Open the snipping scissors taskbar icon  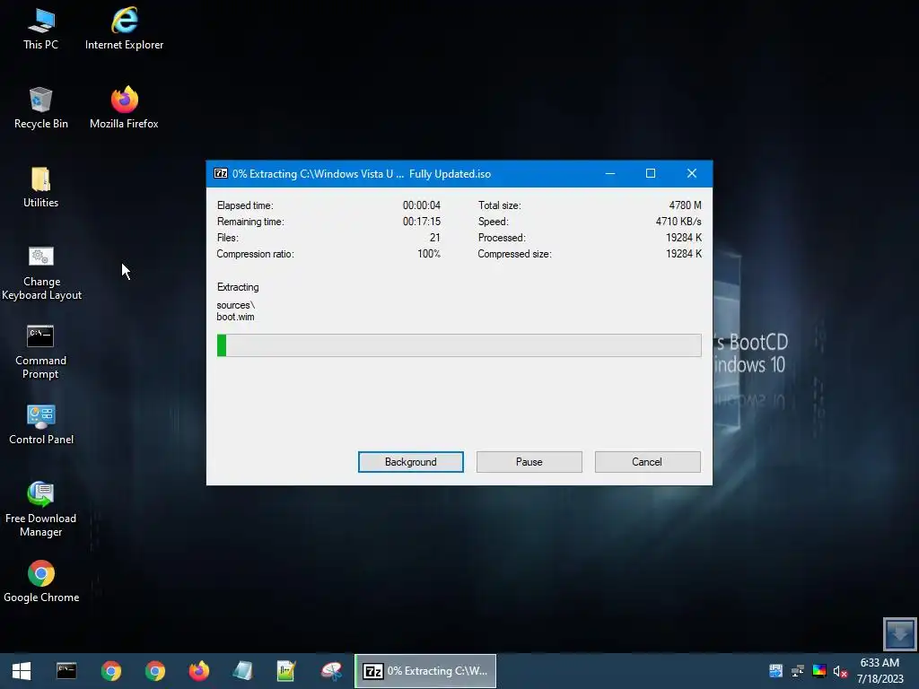[x=331, y=671]
